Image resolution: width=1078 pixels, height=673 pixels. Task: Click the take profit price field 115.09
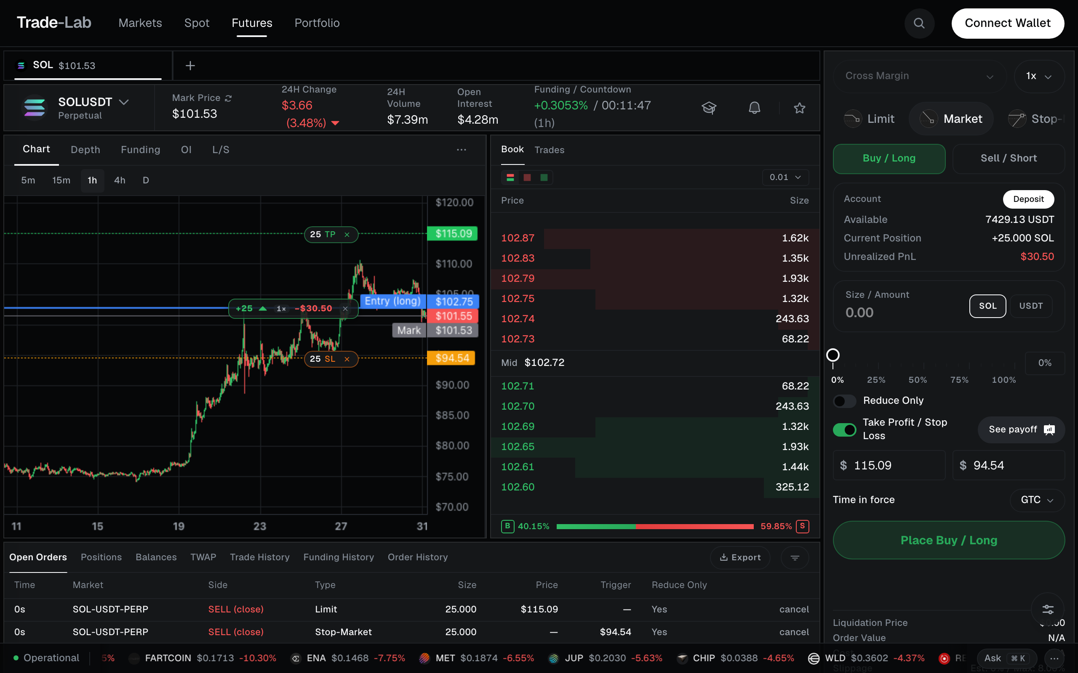[889, 466]
